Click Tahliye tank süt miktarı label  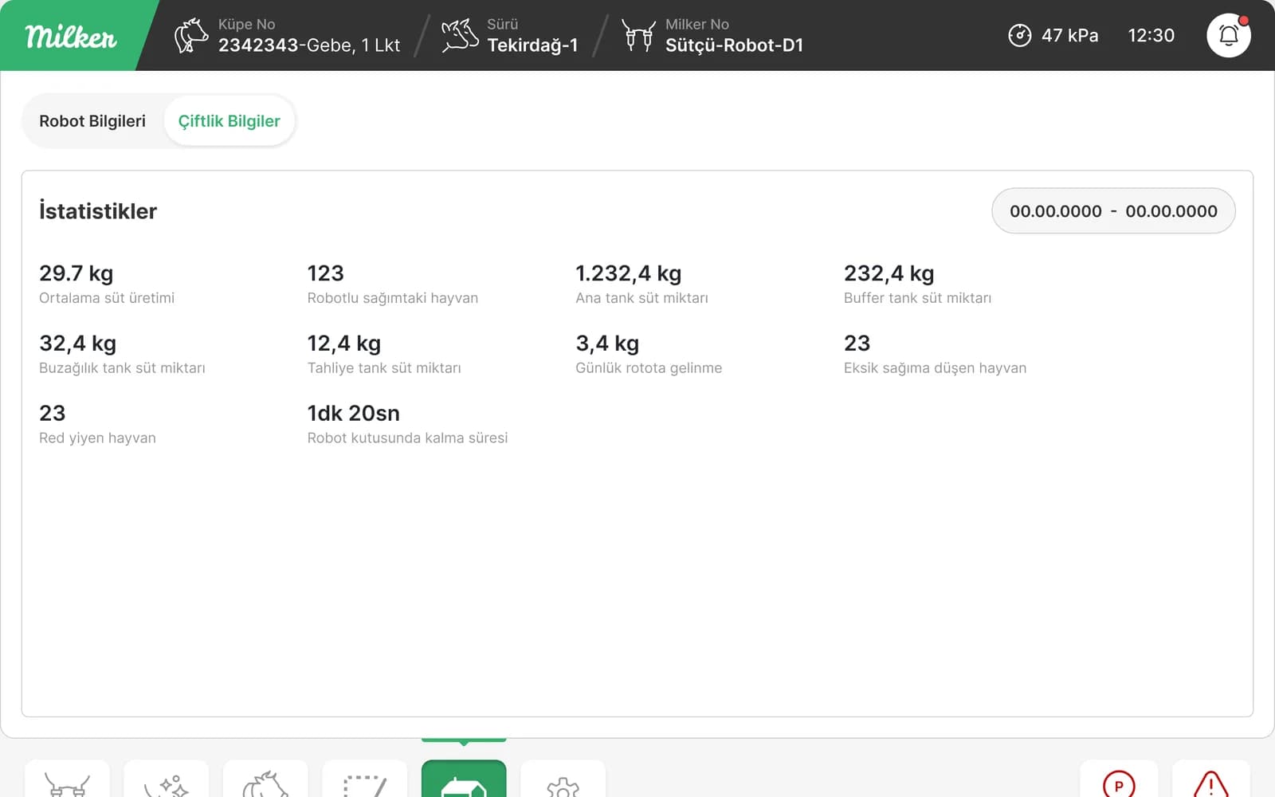click(x=384, y=368)
